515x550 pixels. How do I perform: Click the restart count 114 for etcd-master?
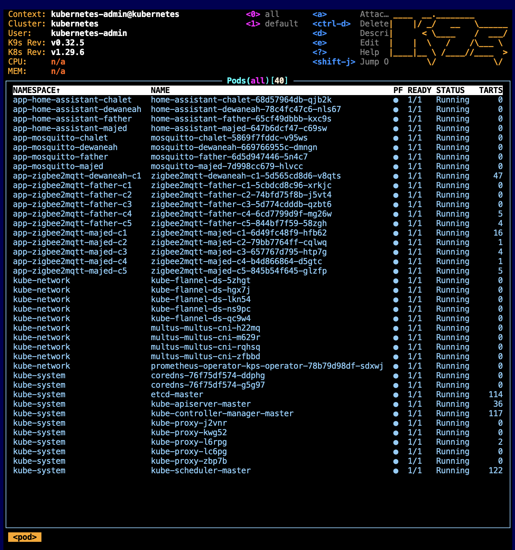[x=496, y=395]
